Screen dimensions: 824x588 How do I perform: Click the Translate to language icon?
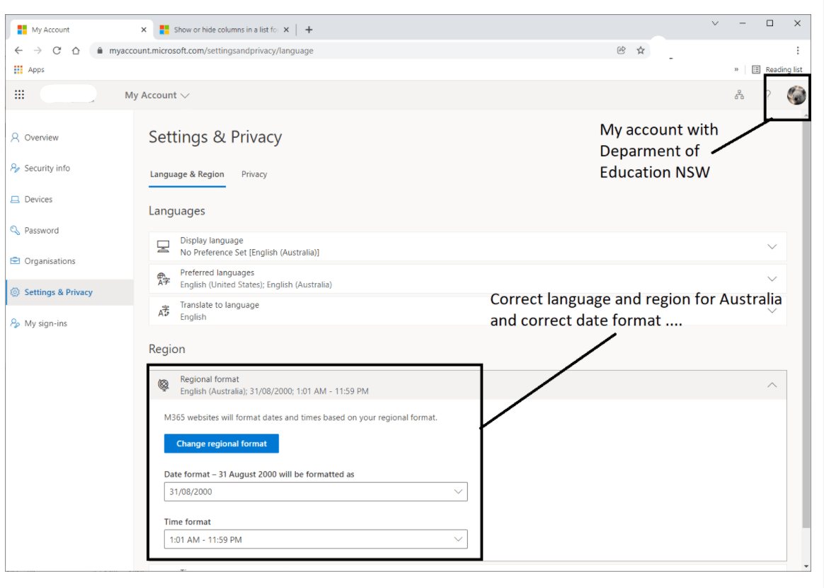(x=164, y=311)
